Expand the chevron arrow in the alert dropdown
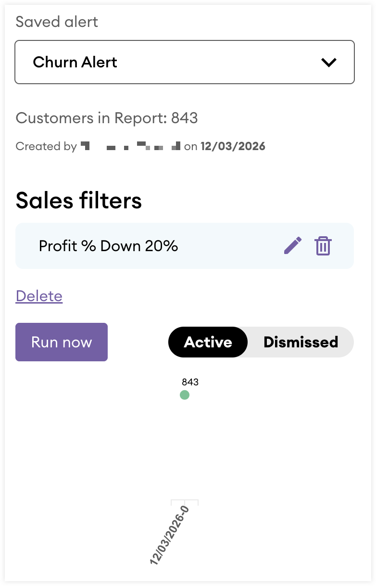This screenshot has height=586, width=376. [329, 62]
